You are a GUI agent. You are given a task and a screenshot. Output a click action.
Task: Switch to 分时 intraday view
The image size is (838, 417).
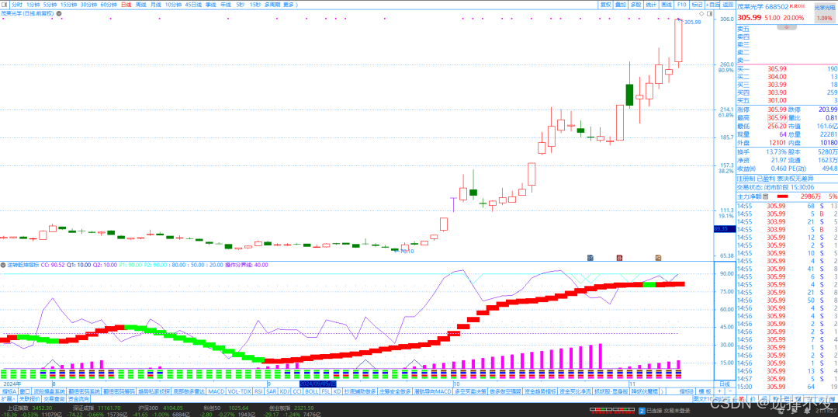click(17, 5)
